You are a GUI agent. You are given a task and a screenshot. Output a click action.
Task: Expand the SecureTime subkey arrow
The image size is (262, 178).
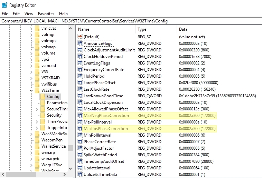(x=37, y=109)
